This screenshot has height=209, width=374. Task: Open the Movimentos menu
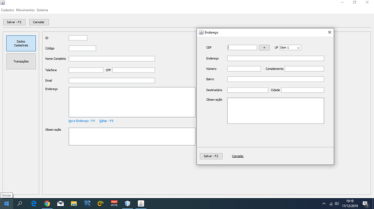[25, 10]
